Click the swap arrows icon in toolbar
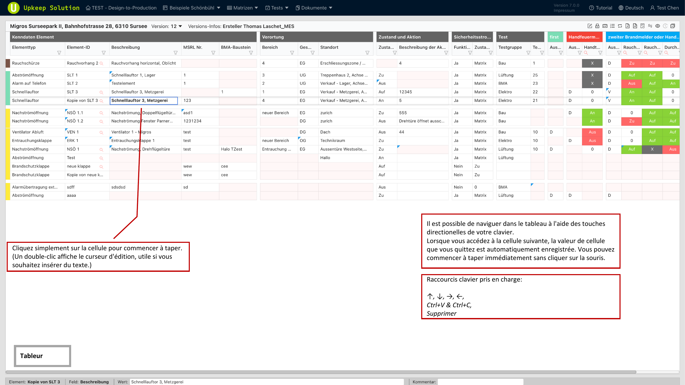685x385 pixels. 650,26
